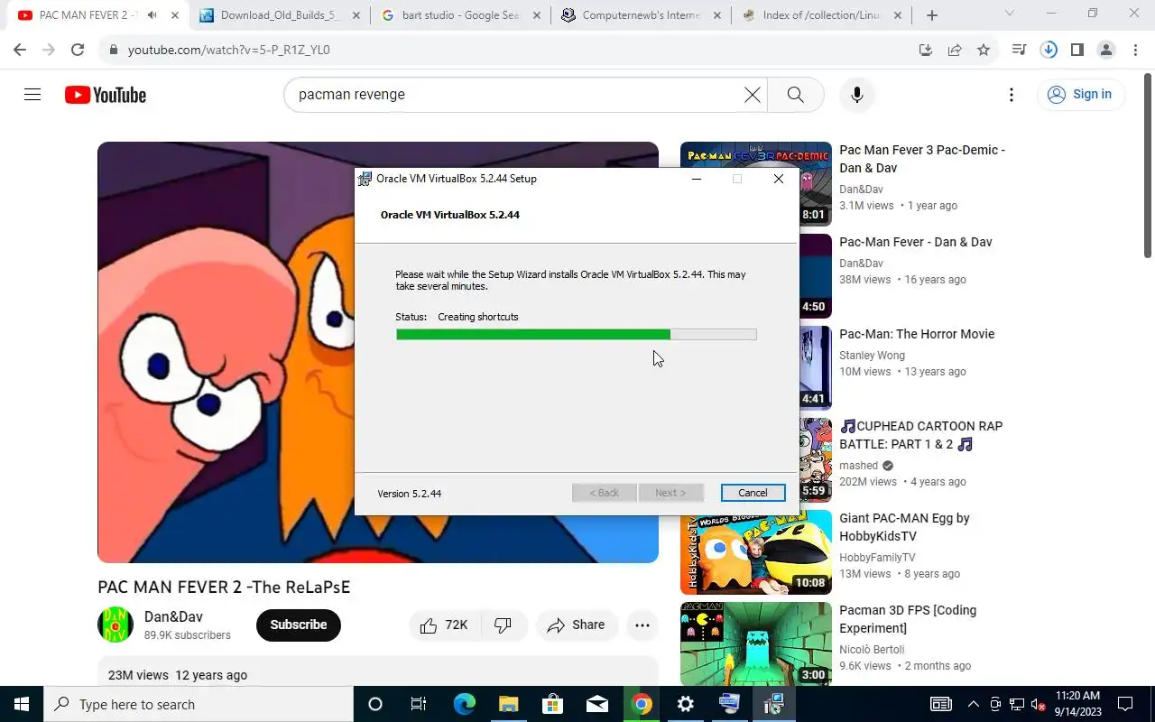This screenshot has width=1155, height=722.
Task: Open Pacman 3D FPS thumbnail
Action: 756,643
